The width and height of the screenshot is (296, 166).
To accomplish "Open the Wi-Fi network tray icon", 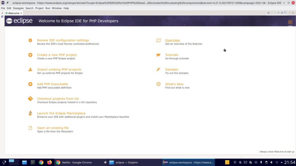I will click(x=277, y=163).
